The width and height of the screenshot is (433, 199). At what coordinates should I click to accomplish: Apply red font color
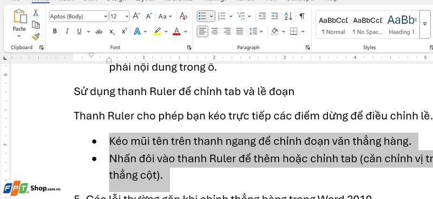[176, 31]
